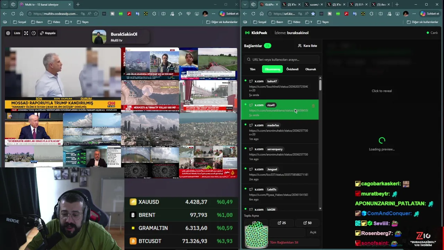The image size is (444, 250).
Task: Click to reveal the blurred preview
Action: pos(382,91)
